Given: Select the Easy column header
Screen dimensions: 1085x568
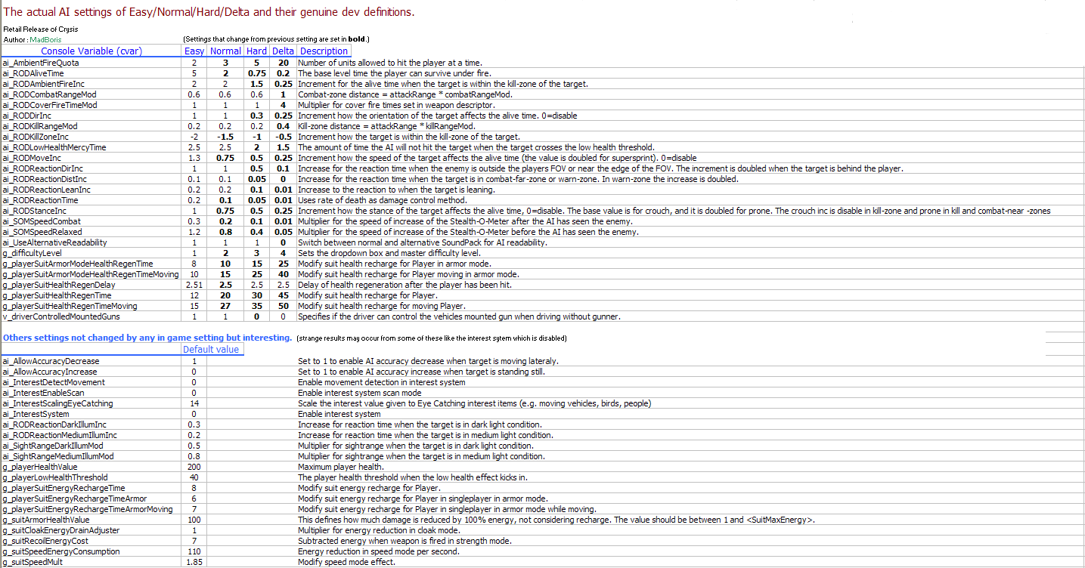Looking at the screenshot, I should pos(194,51).
